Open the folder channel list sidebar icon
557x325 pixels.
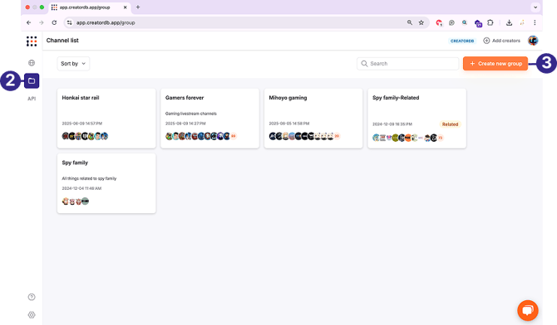(x=32, y=80)
